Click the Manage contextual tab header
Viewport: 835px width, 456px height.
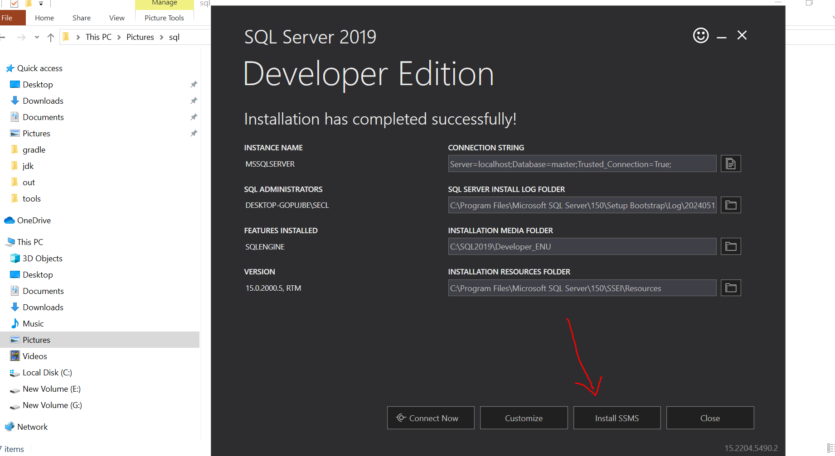point(164,3)
